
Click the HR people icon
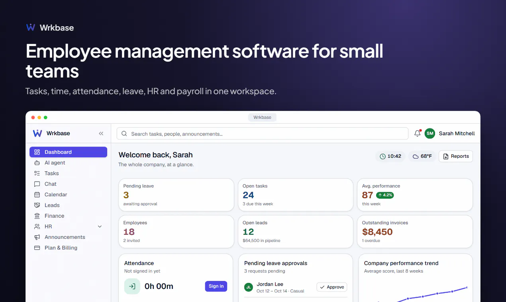[37, 226]
